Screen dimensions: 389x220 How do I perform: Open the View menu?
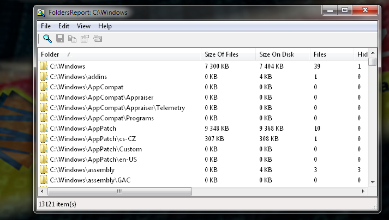pyautogui.click(x=83, y=26)
